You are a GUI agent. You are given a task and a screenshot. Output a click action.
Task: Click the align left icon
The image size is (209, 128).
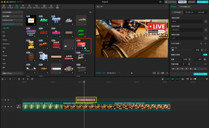(x=173, y=69)
